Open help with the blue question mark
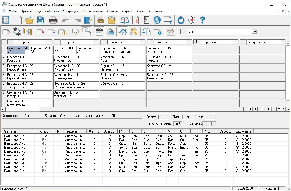The height and width of the screenshot is (191, 291). point(203,20)
